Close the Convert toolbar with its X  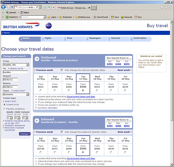coord(3,13)
